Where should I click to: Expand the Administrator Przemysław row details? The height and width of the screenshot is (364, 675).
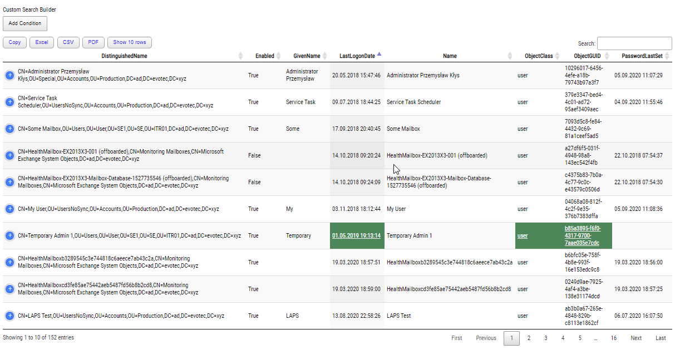pyautogui.click(x=9, y=75)
